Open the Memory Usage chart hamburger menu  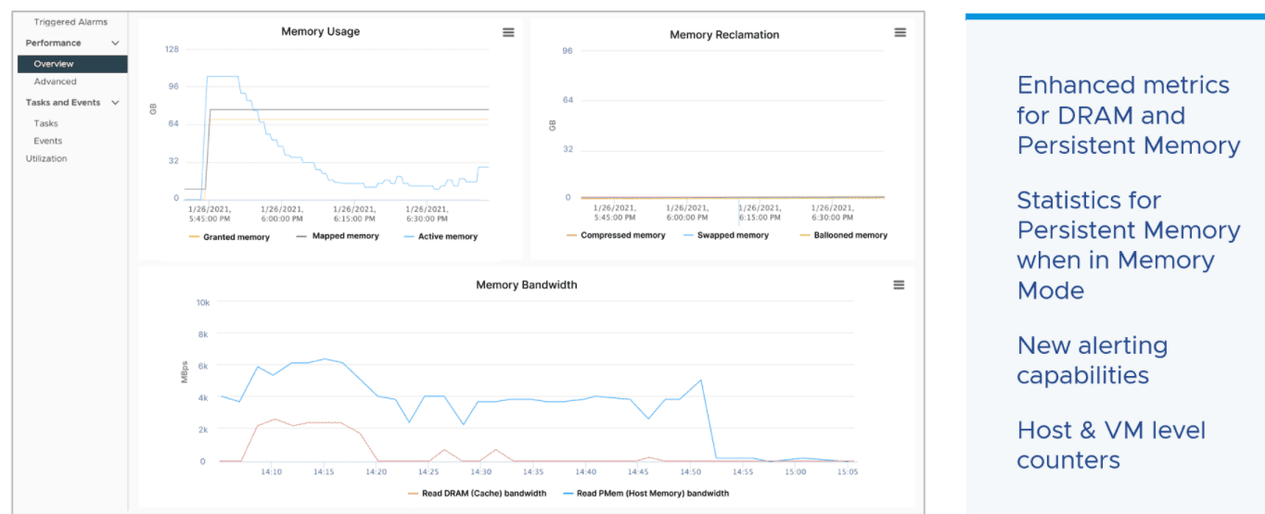[508, 32]
